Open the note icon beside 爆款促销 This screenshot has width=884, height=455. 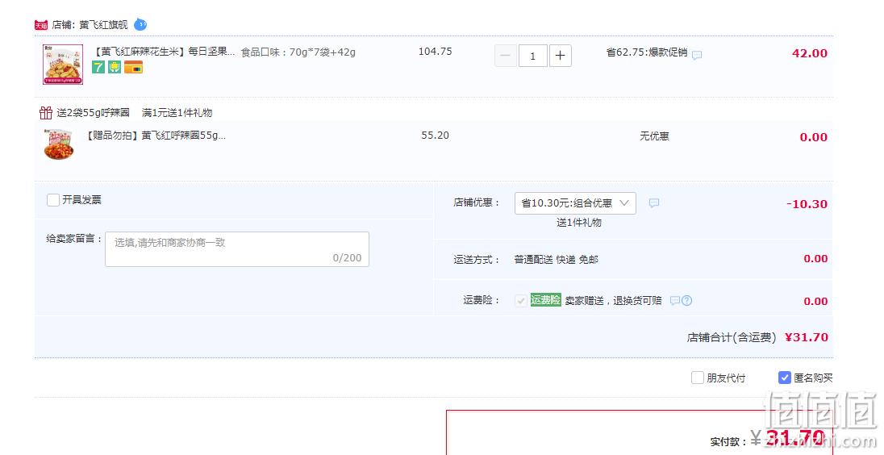pos(697,55)
